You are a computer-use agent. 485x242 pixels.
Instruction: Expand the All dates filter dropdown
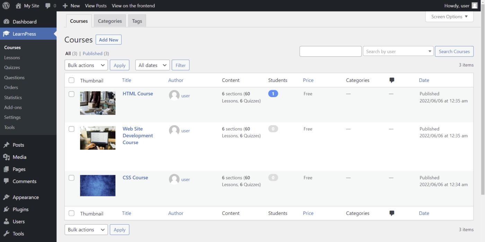click(x=152, y=65)
